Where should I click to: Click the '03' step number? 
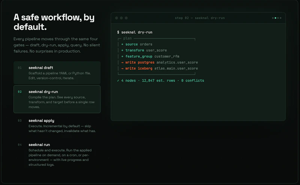pyautogui.click(x=20, y=121)
